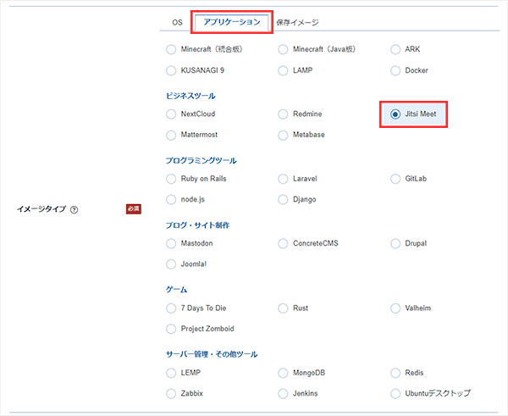Click the イメージタイプ help question icon
Screen dimensions: 508x416
click(x=75, y=209)
